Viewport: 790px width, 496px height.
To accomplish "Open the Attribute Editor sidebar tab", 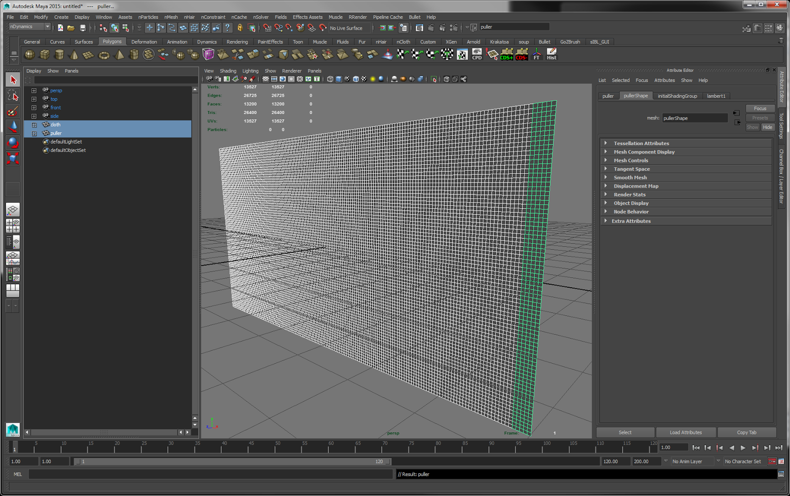I will click(x=782, y=89).
